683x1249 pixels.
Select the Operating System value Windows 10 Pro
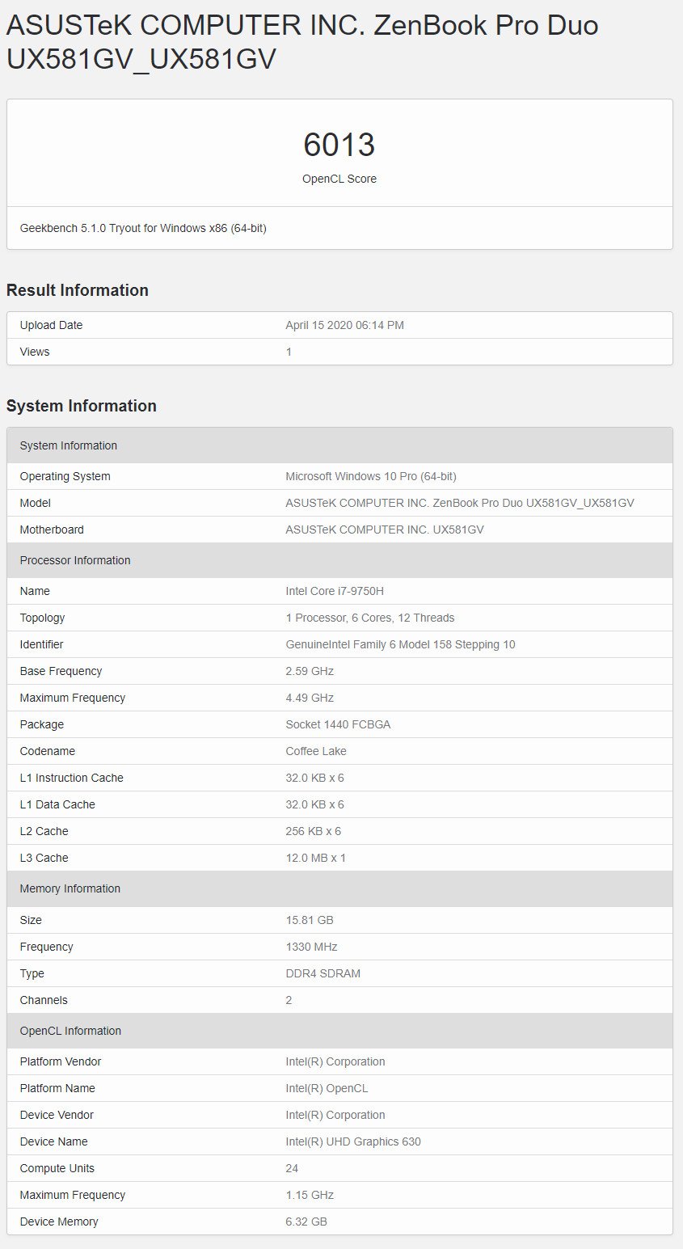coord(371,476)
